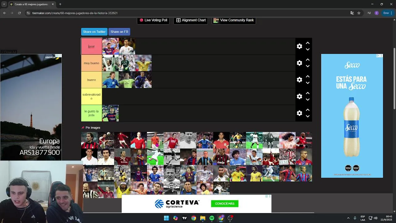
Task: Open settings gear for muy bueno row
Action: tap(299, 63)
